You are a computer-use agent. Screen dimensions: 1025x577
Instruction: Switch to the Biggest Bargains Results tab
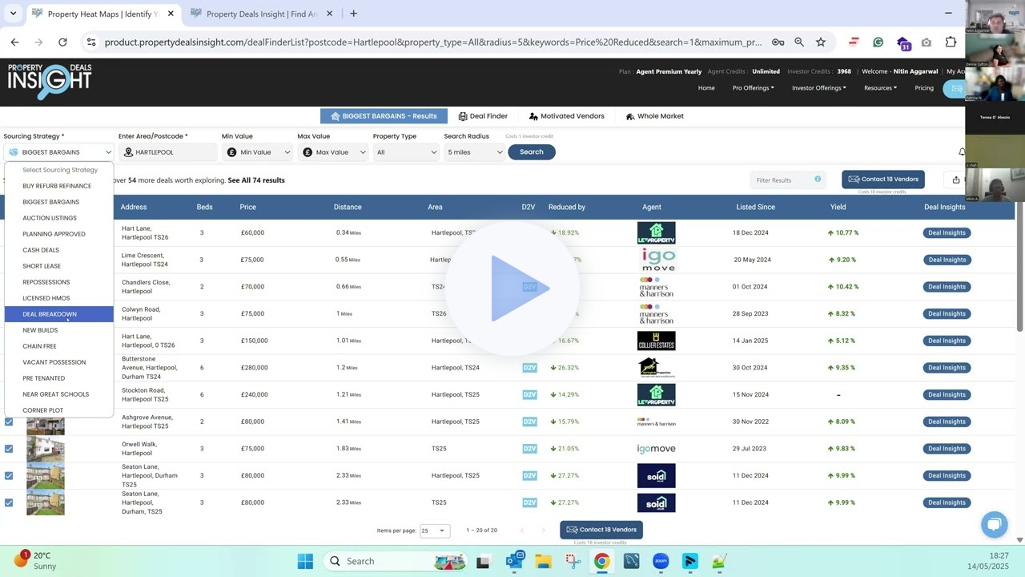pos(384,116)
